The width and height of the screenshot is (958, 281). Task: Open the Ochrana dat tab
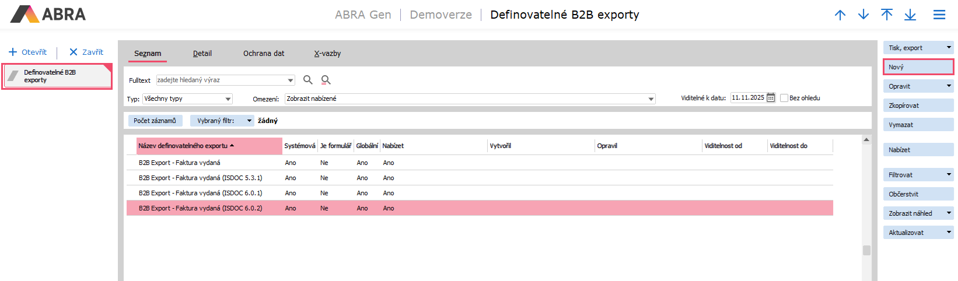click(x=264, y=53)
